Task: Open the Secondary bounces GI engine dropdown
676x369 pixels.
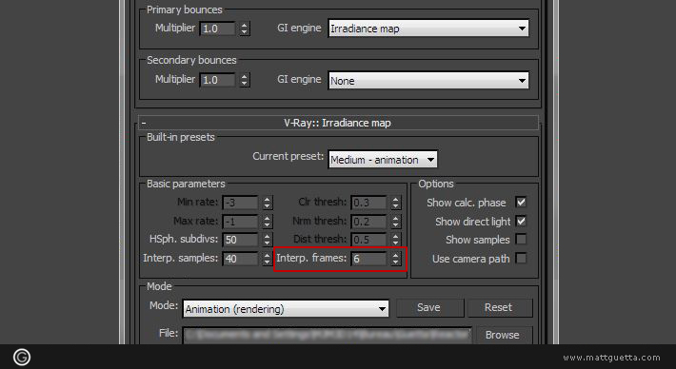Action: [428, 81]
